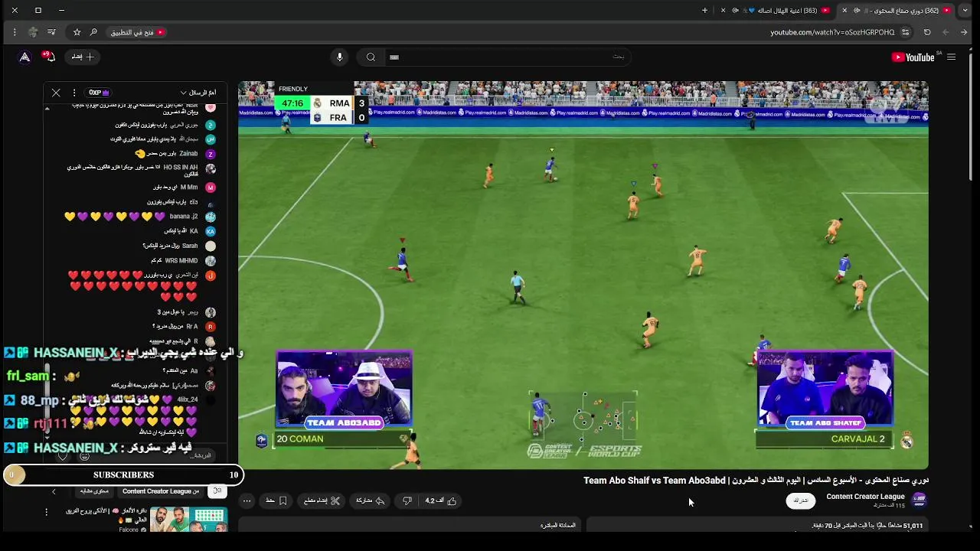Close the live chat panel
Image resolution: width=980 pixels, height=551 pixels.
point(56,93)
